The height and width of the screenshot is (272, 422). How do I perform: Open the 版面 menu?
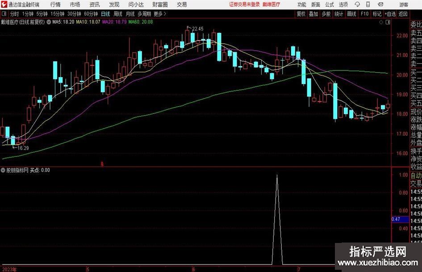click(x=316, y=4)
